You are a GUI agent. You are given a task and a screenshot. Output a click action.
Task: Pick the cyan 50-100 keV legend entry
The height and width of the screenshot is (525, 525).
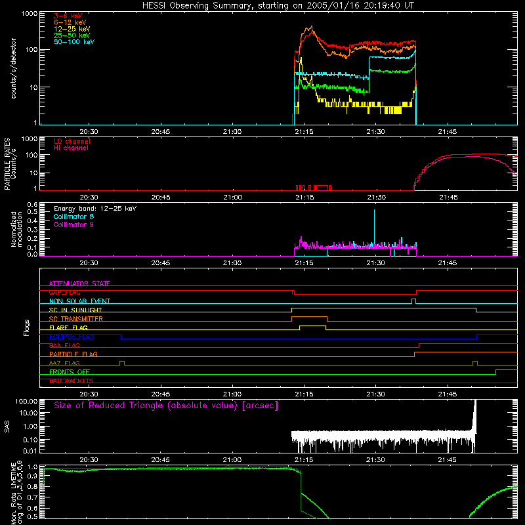click(74, 42)
